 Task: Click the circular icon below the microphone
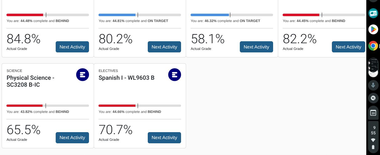[x=373, y=98]
